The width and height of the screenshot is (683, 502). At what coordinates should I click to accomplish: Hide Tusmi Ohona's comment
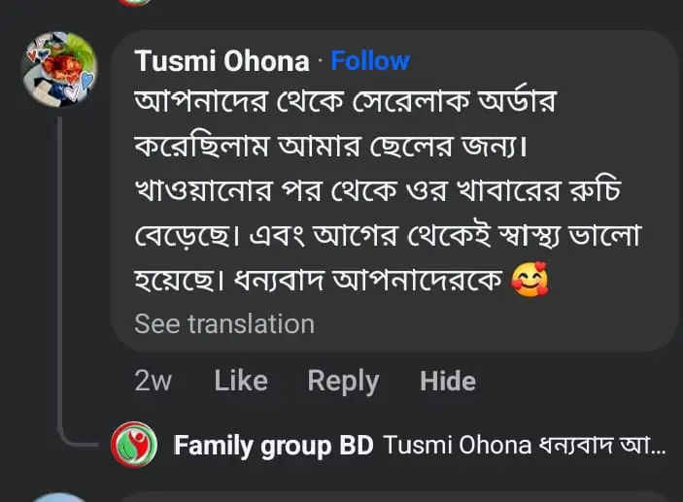tap(448, 381)
